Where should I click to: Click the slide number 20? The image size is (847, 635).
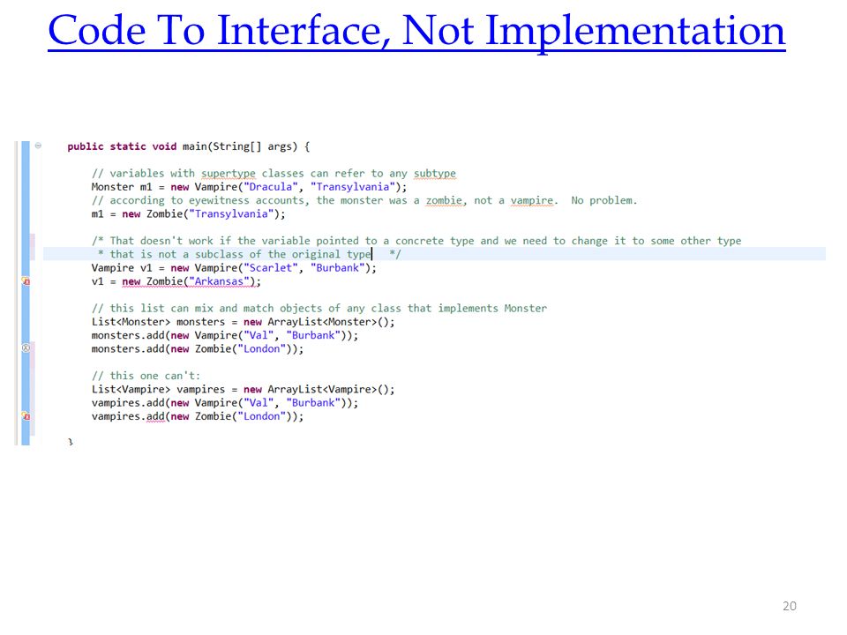[x=789, y=606]
